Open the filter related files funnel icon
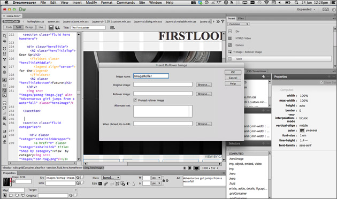 coord(223,21)
